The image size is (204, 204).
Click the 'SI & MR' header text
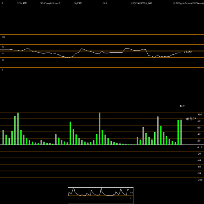click(x=22, y=3)
